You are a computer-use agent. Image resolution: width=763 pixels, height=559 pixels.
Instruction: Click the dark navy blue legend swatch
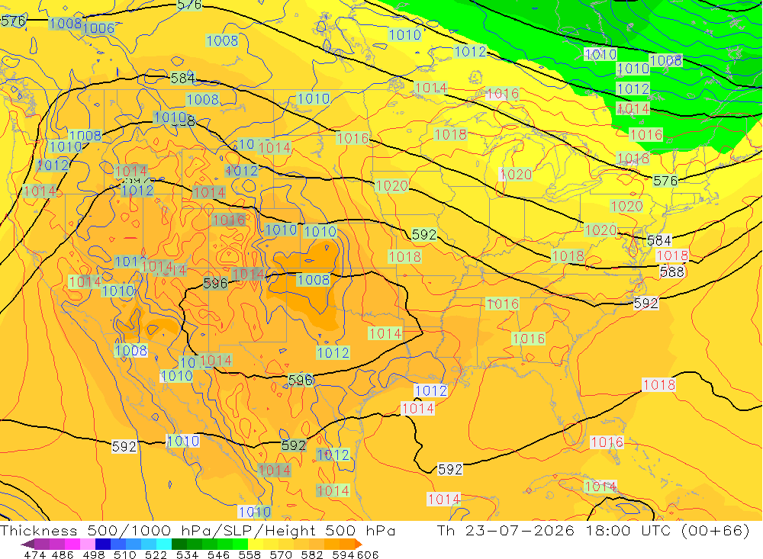click(103, 544)
